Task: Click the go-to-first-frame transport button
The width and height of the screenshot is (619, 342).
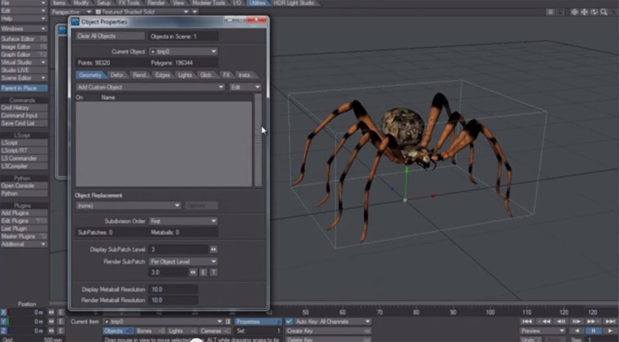Action: point(527,321)
